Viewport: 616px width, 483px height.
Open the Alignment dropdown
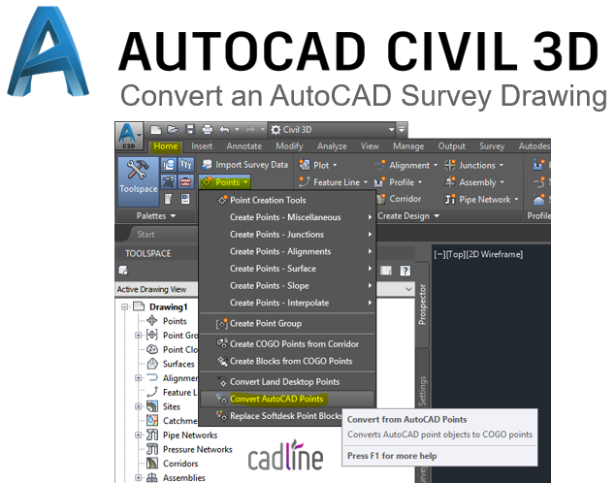[405, 165]
